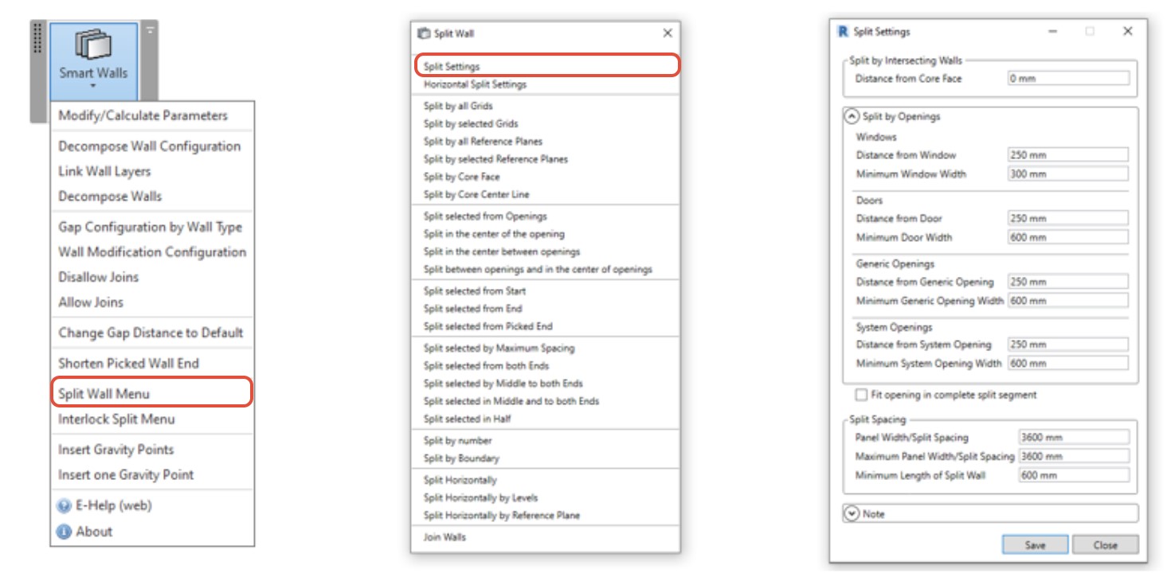Click the Smart Walls ribbon icon
Viewport: 1171px width, 577px height.
[x=92, y=46]
